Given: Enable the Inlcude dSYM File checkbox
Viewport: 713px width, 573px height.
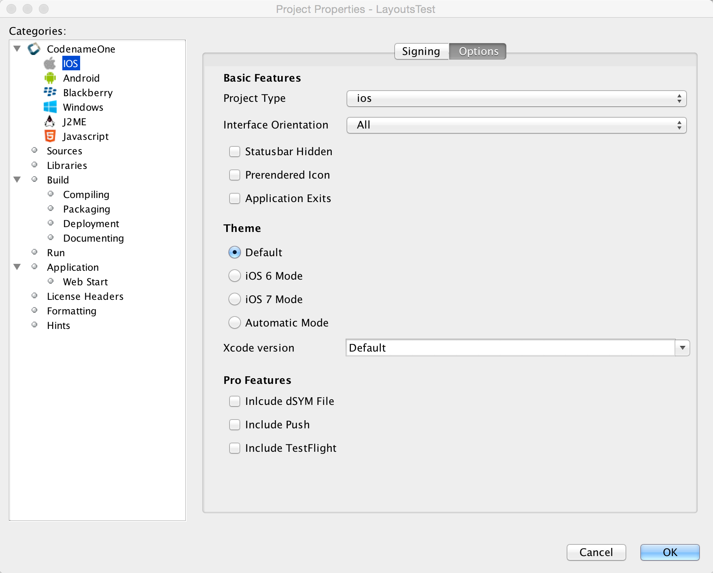Looking at the screenshot, I should tap(235, 401).
